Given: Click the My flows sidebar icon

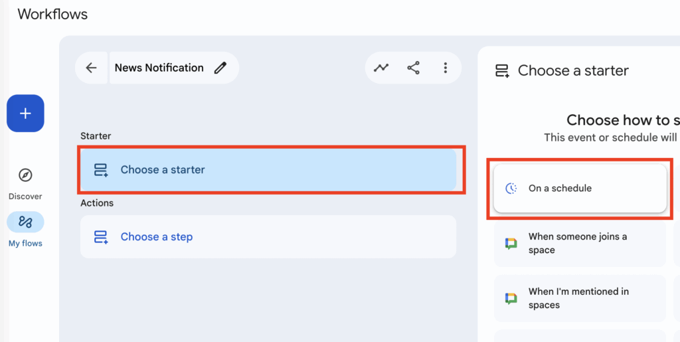Looking at the screenshot, I should pyautogui.click(x=25, y=222).
